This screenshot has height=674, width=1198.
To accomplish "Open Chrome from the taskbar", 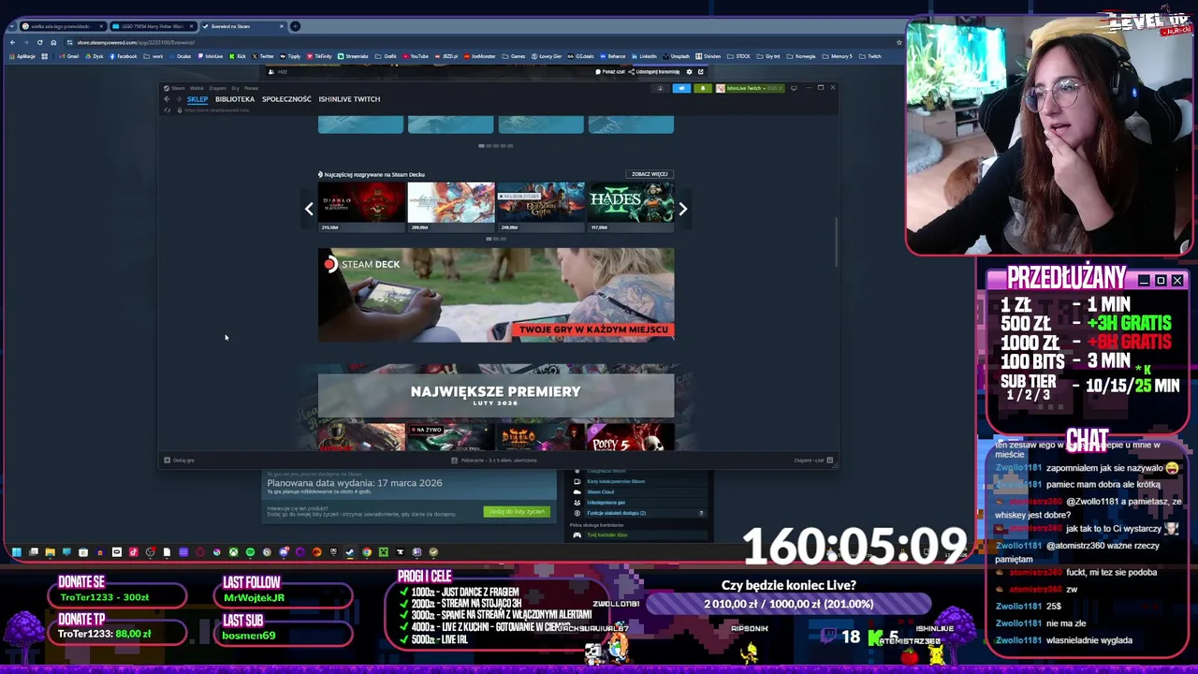I will (367, 552).
